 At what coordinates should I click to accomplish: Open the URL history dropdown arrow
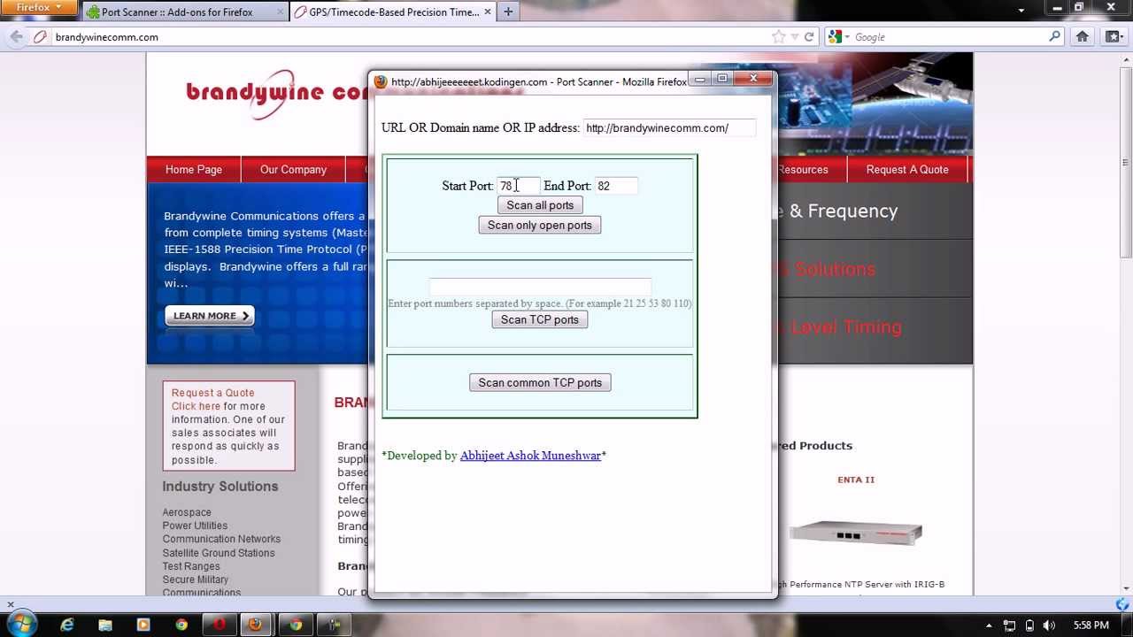tap(795, 36)
